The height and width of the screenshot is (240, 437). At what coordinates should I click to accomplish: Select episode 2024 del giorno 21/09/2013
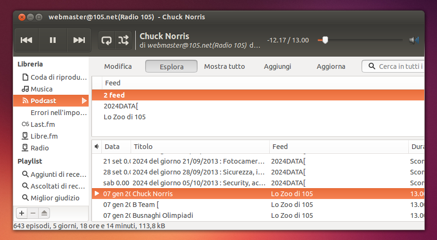[258, 161]
